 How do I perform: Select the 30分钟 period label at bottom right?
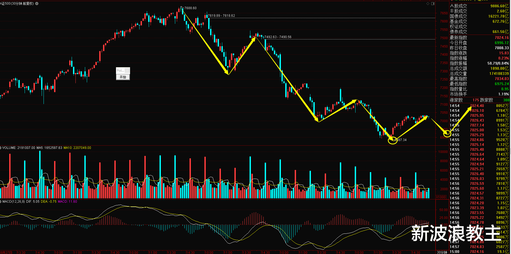[x=442, y=252]
